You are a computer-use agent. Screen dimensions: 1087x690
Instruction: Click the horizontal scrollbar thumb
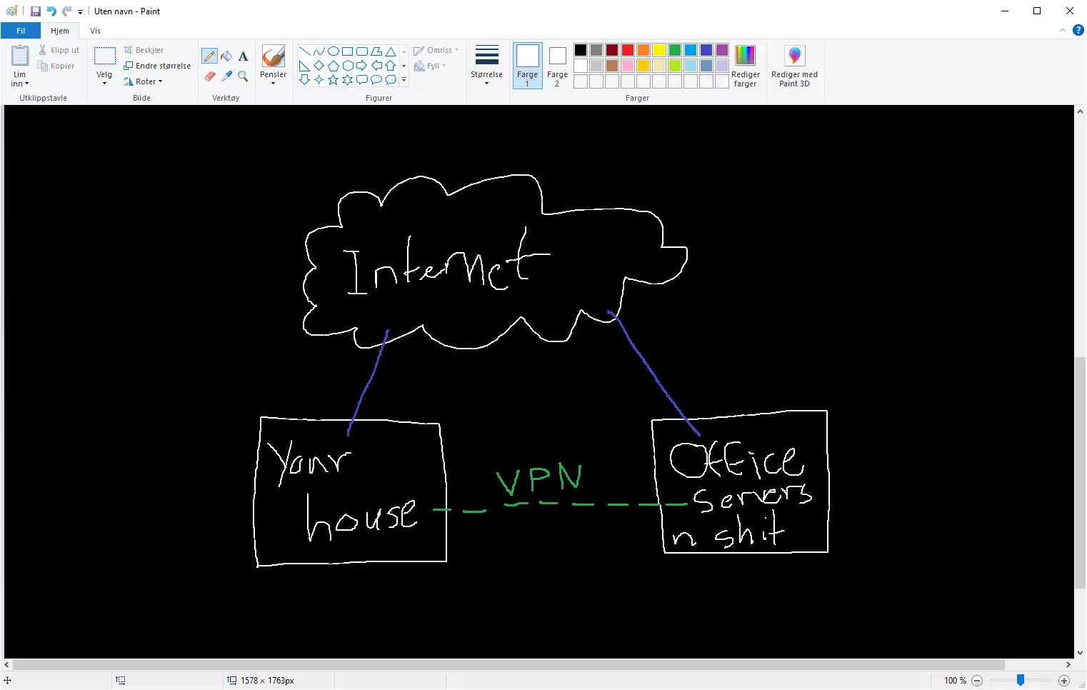coord(509,664)
